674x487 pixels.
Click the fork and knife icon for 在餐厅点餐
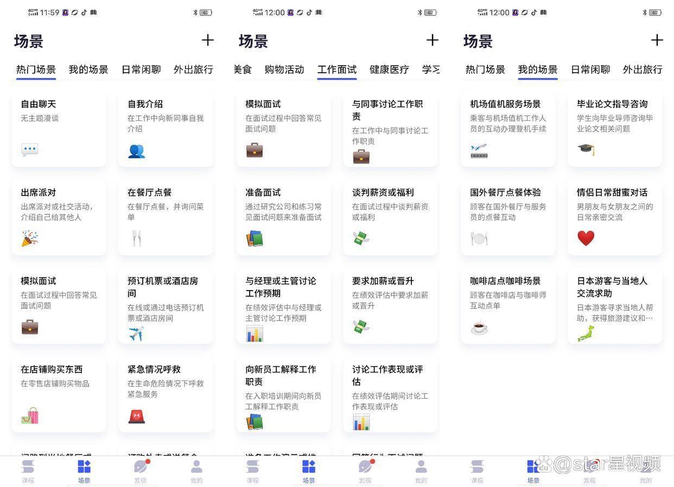136,238
